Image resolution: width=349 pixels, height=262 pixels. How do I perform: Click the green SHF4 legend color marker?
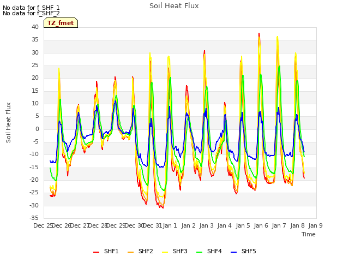(200, 252)
